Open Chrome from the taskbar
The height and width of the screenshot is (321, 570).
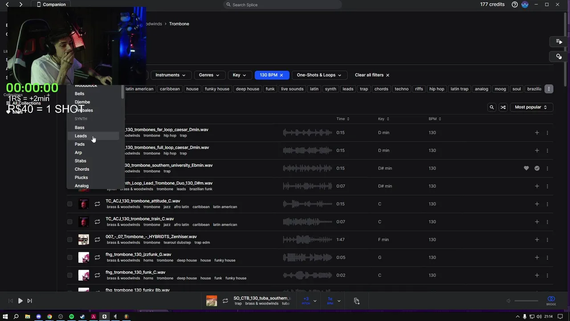pos(49,317)
